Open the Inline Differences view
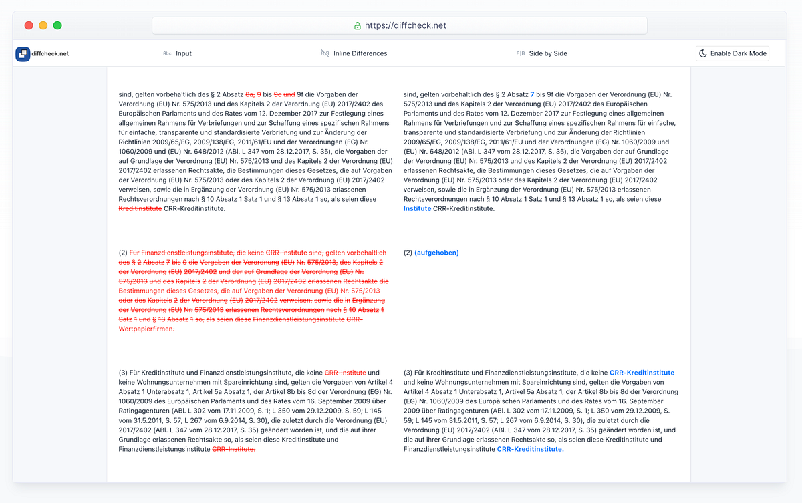This screenshot has height=503, width=802. tap(354, 53)
